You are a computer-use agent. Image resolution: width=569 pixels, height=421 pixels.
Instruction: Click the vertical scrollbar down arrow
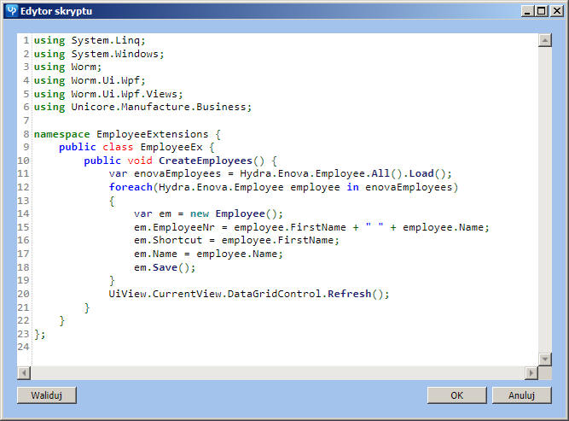pos(544,359)
